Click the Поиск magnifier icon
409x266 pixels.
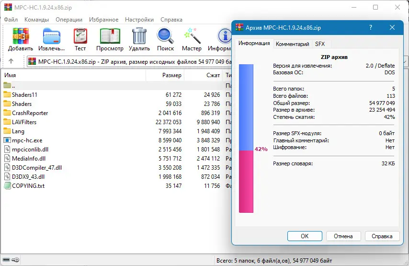coord(165,36)
